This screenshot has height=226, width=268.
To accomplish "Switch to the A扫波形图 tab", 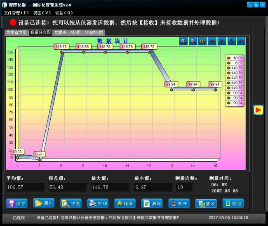I will click(x=94, y=32).
